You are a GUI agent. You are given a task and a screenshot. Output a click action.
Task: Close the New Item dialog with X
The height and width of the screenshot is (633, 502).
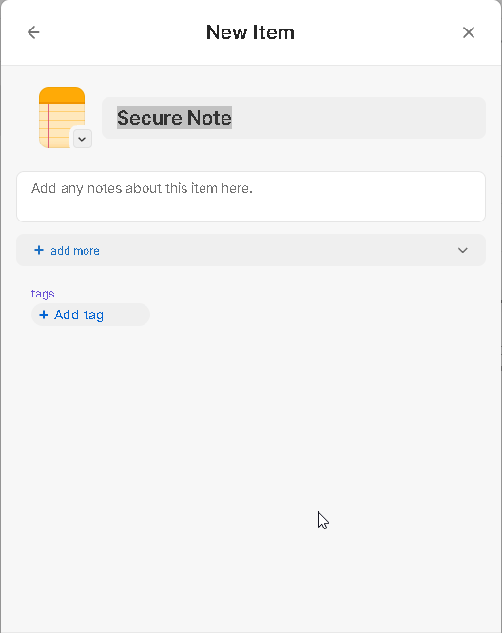[x=469, y=32]
